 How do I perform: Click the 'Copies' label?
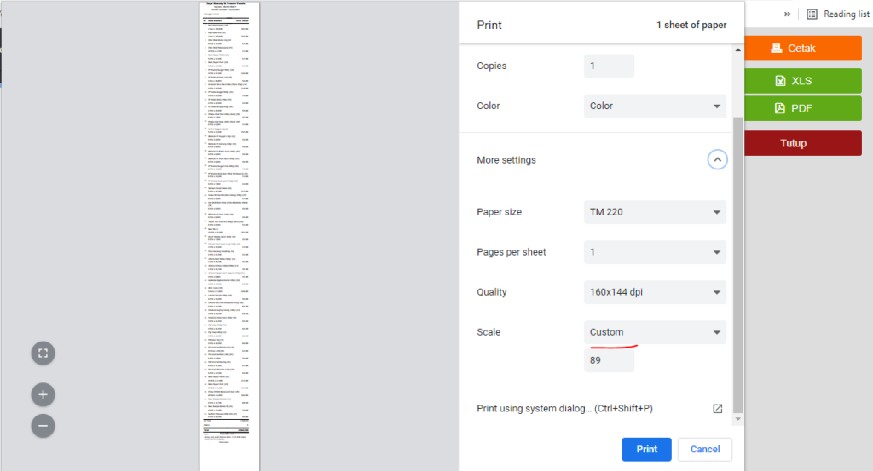click(492, 66)
